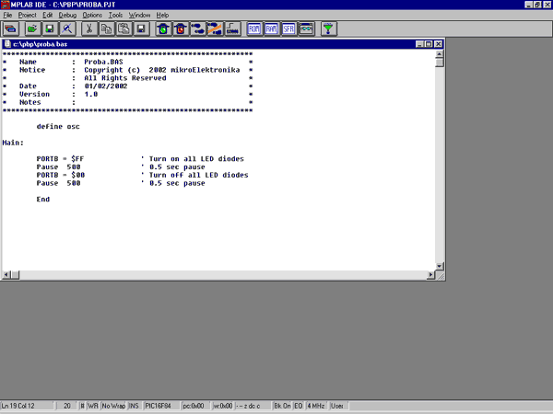The width and height of the screenshot is (553, 414).
Task: Click the copy icon in toolbar
Action: pos(107,29)
